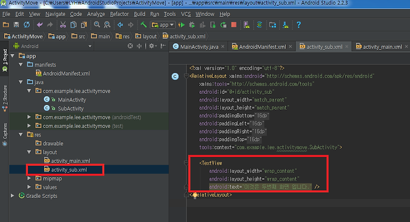Toggle the Captures tool window tab
Viewport: 410px width, 222px height.
coord(5,134)
